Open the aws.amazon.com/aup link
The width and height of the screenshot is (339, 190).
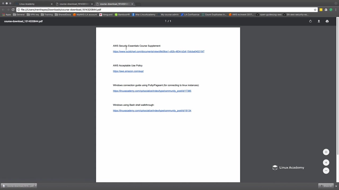point(128,71)
